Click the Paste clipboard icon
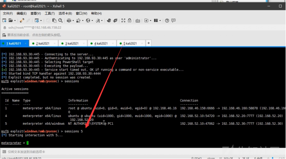The image size is (286, 159). click(x=54, y=21)
